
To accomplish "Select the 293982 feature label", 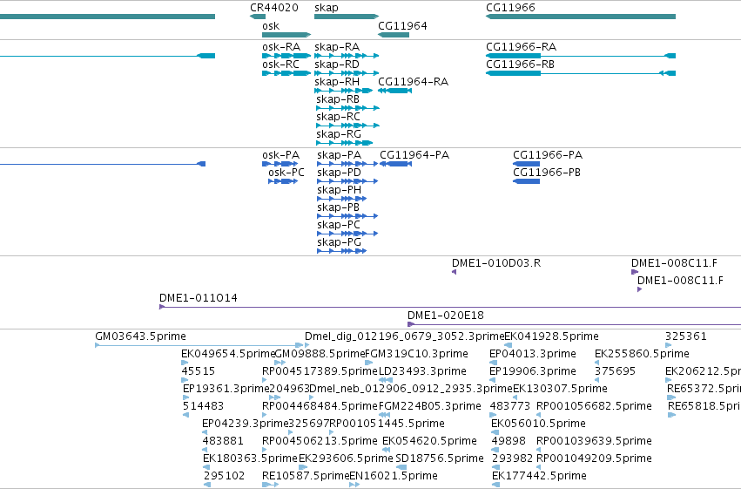I will coord(512,458).
